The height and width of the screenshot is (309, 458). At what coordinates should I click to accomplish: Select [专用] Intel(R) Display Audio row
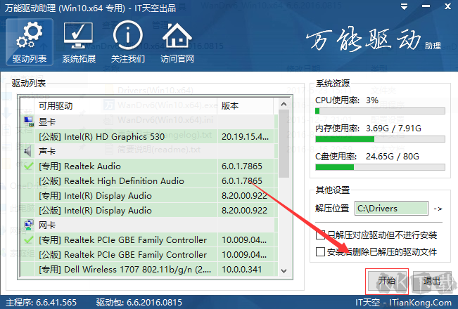coord(148,195)
